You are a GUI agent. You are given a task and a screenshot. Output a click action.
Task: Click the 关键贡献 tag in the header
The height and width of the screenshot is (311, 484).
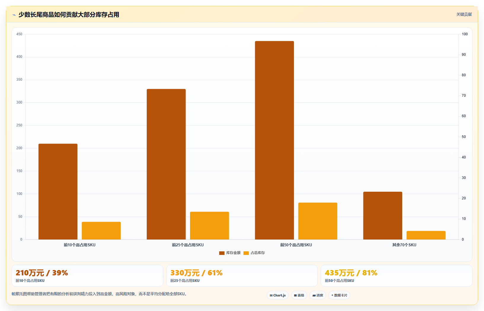pyautogui.click(x=464, y=14)
